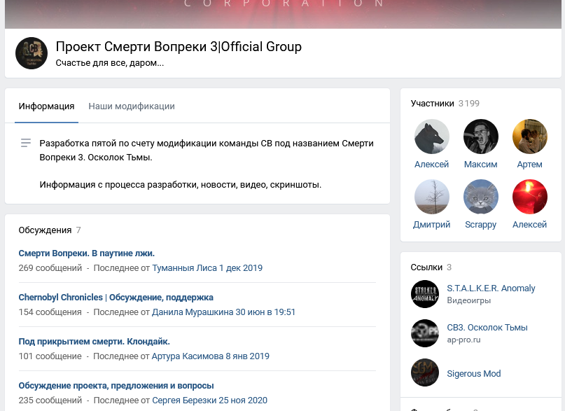Open the group cover banner image
The image size is (565, 411).
[x=283, y=14]
